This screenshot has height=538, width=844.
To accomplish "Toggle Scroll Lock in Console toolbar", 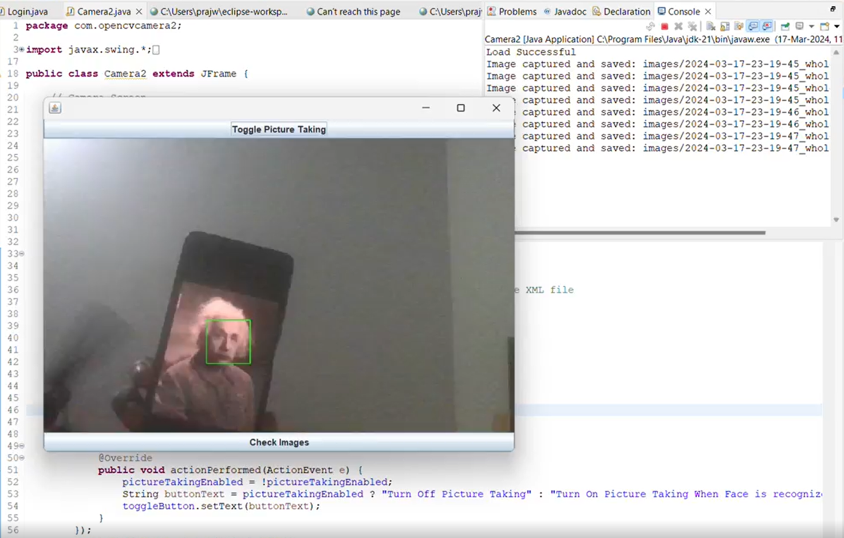I will 725,26.
